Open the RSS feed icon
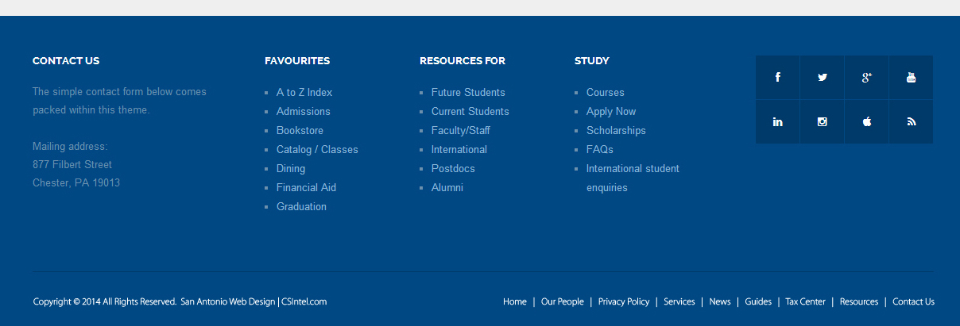960x326 pixels. [911, 121]
